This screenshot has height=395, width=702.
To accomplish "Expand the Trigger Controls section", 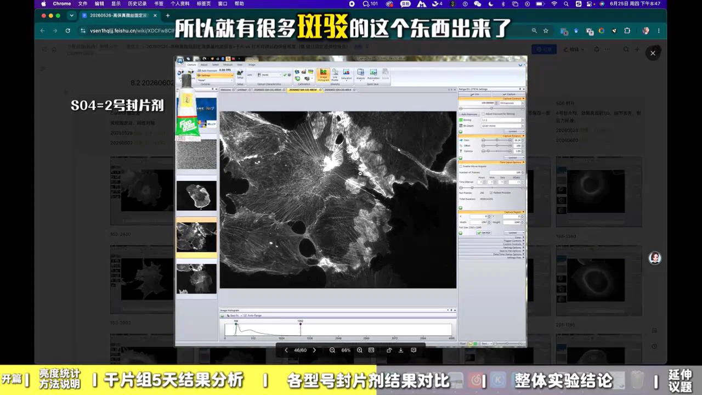I will coord(491,240).
